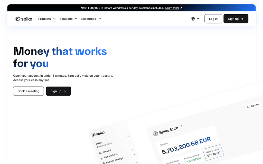Select the 5,703,200.68 EUR balance amount

(186, 146)
